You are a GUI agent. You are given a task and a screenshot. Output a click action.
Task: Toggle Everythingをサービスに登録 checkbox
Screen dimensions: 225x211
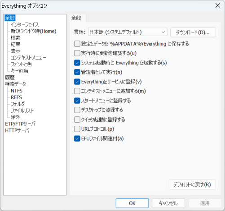(x=77, y=82)
